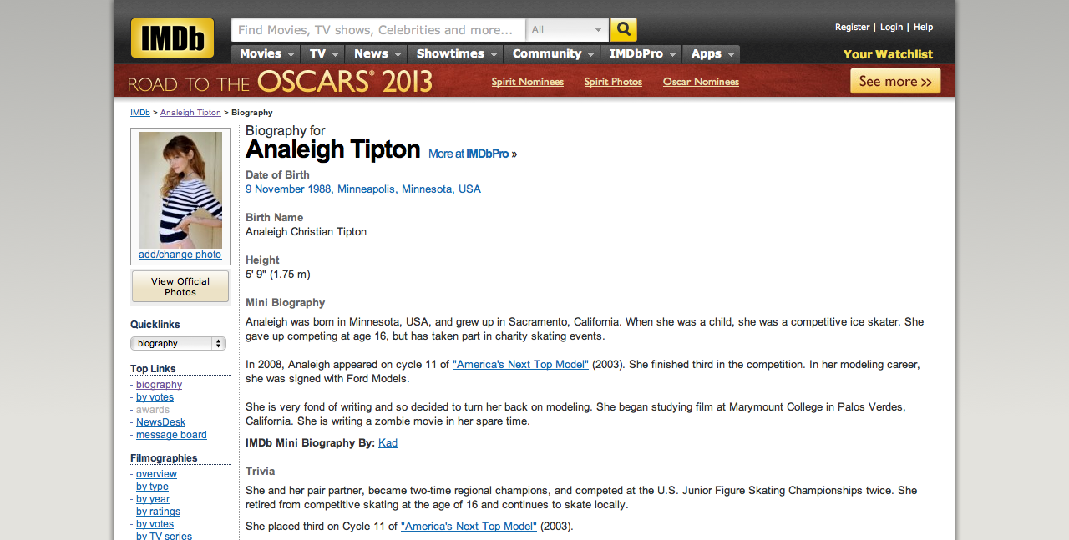This screenshot has width=1069, height=540.
Task: Click America's Next Top Model in Trivia
Action: (469, 527)
